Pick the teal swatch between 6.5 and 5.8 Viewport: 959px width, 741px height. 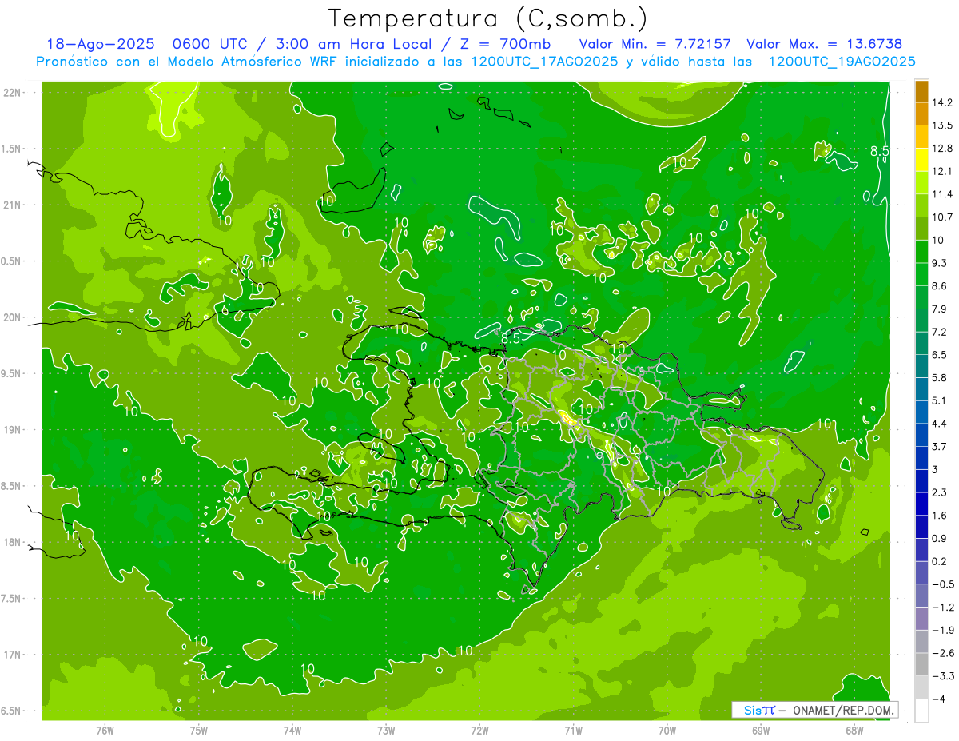921,366
